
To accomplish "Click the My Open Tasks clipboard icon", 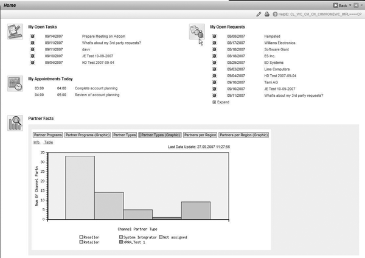I will click(x=15, y=32).
